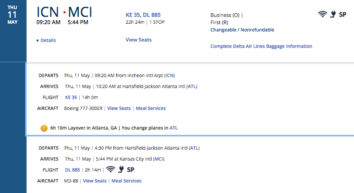The height and width of the screenshot is (193, 354).
Task: Click the power plug icon beside DL 885
Action: (x=121, y=169)
